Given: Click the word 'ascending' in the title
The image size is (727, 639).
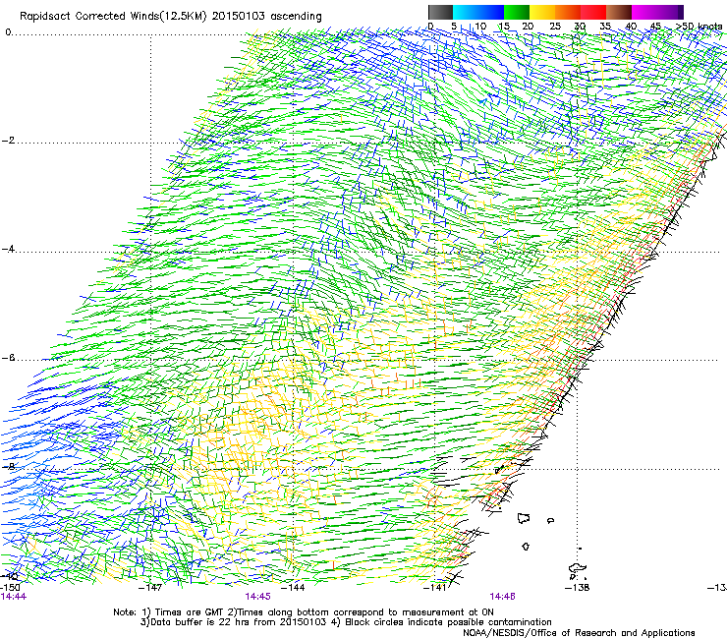Looking at the screenshot, I should pos(296,17).
